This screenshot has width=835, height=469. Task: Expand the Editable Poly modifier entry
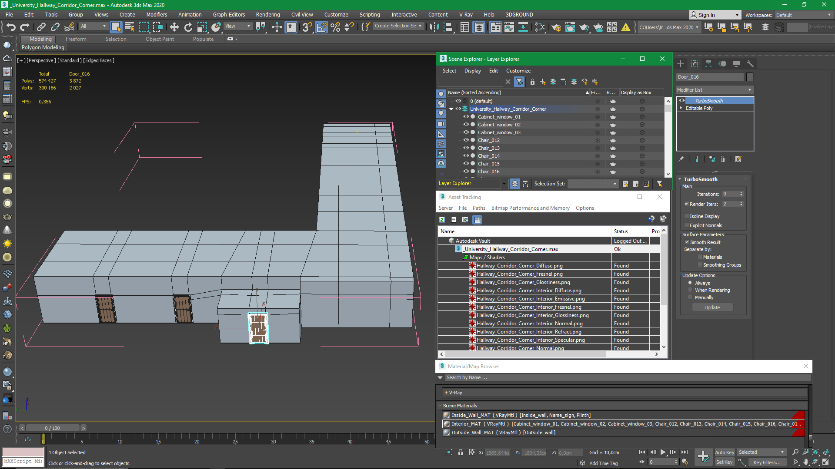click(681, 108)
